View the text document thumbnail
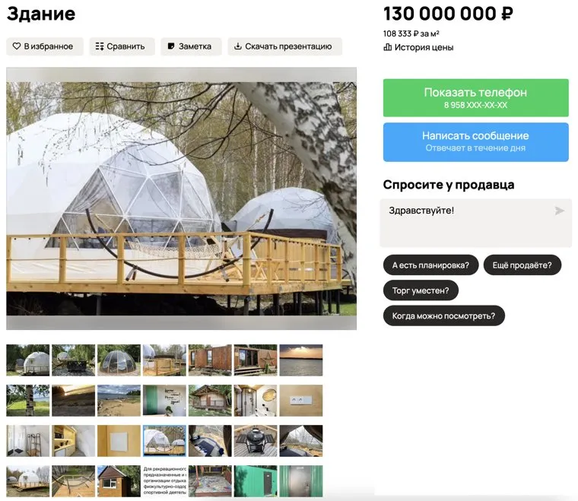 pyautogui.click(x=164, y=481)
